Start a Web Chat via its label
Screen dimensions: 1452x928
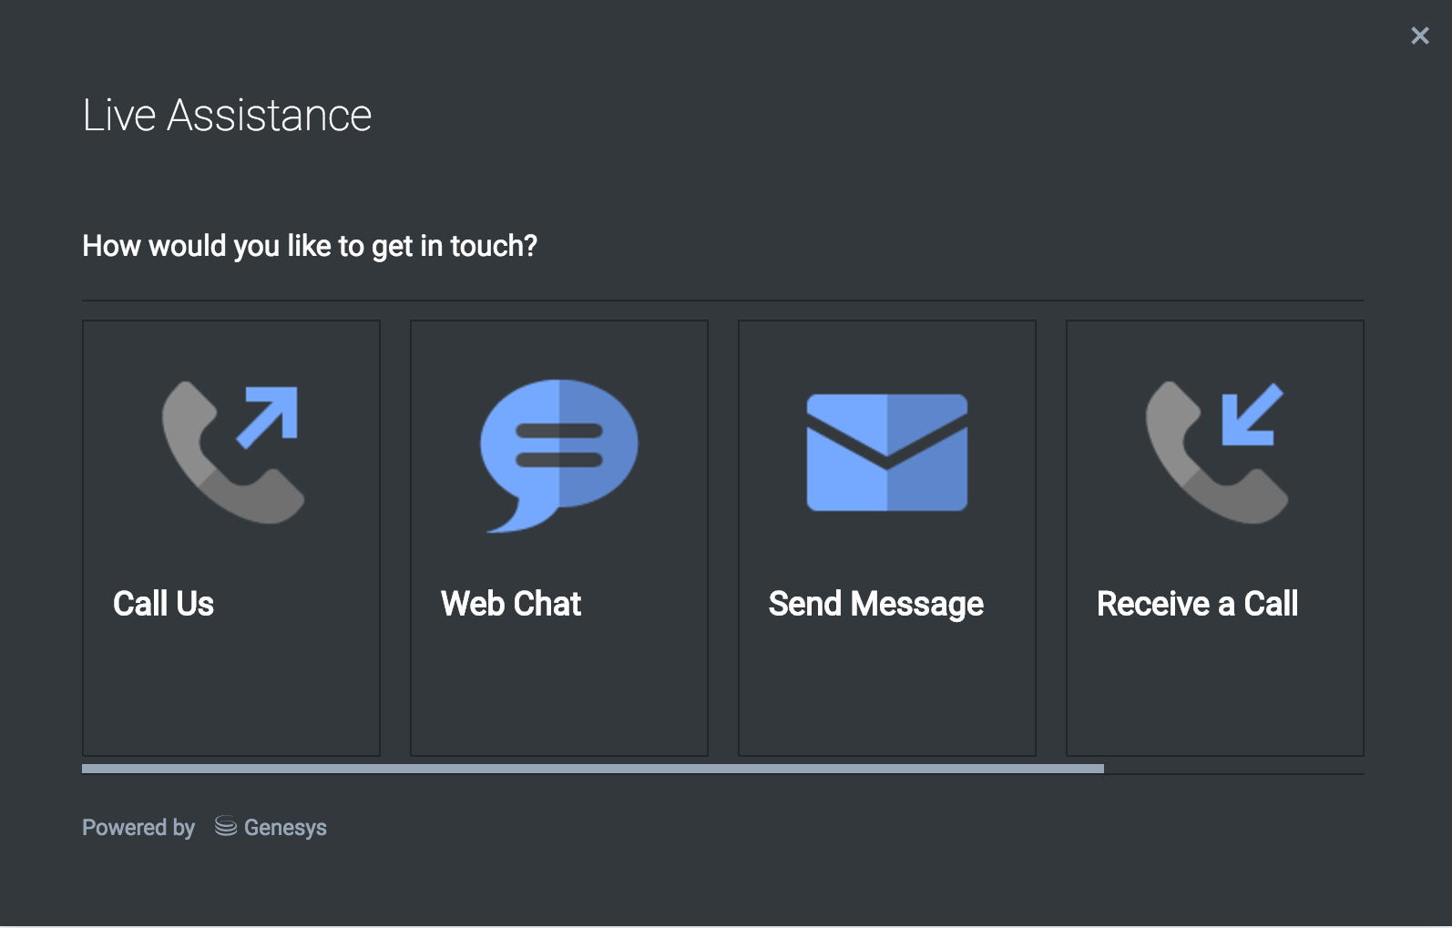pyautogui.click(x=510, y=604)
